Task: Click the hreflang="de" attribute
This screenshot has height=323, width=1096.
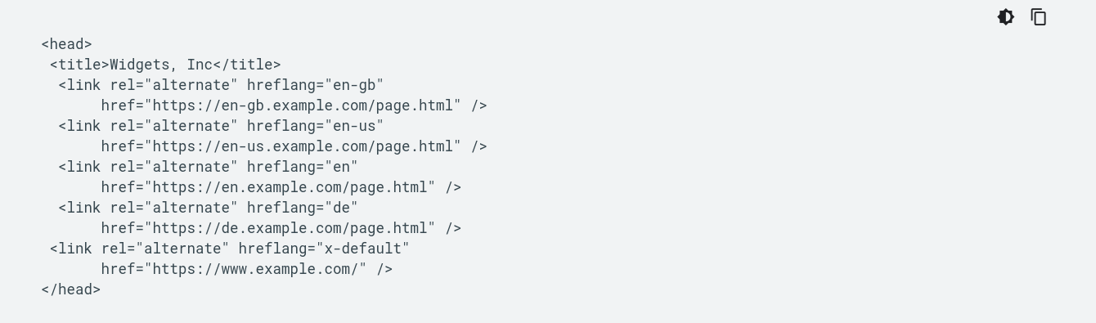Action: [x=303, y=208]
